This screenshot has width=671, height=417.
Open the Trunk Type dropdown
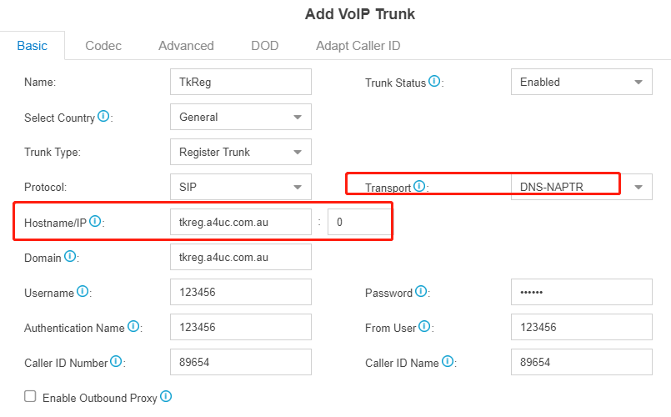click(x=241, y=152)
